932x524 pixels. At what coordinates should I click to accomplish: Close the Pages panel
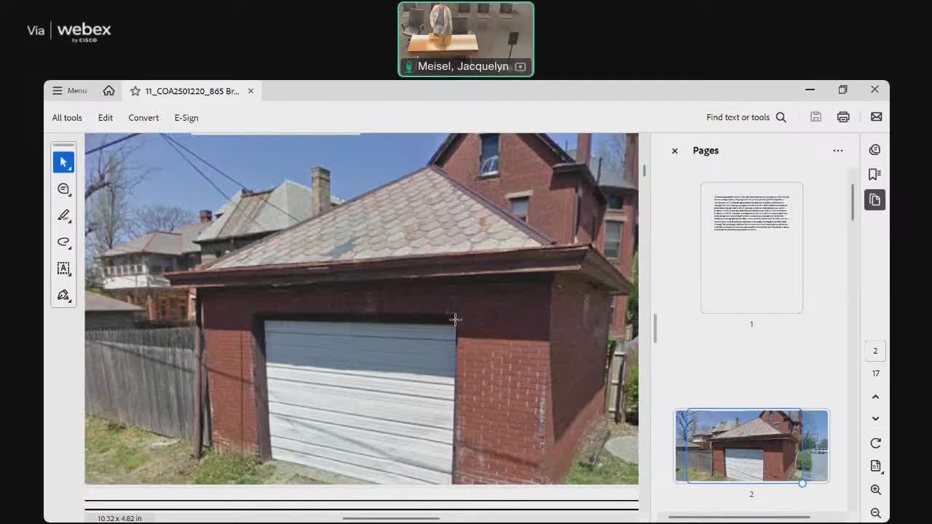point(675,151)
